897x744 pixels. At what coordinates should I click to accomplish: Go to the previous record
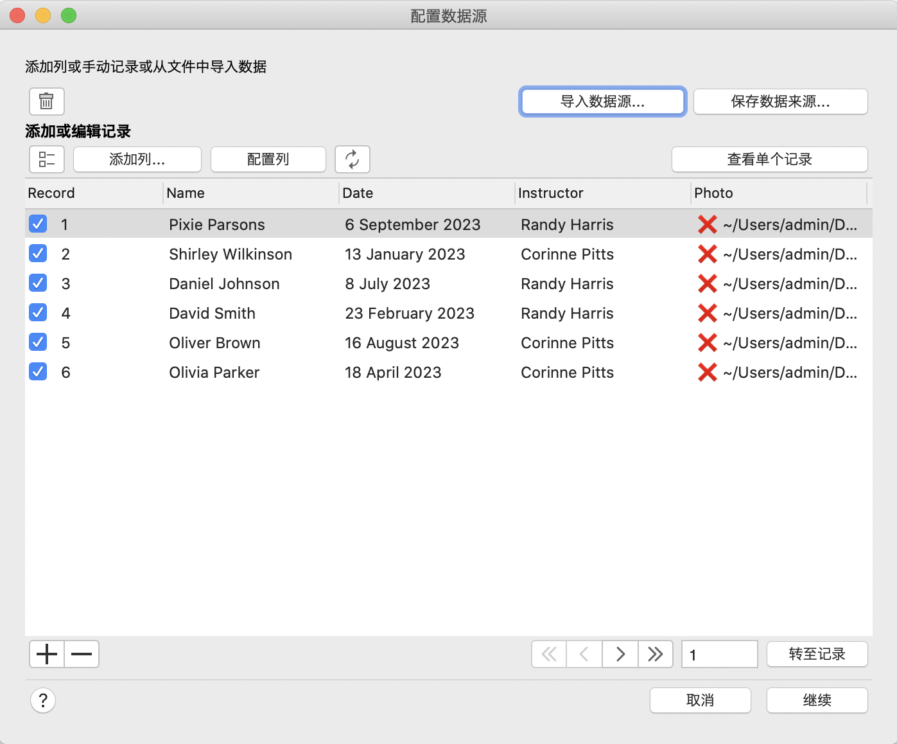pos(584,655)
